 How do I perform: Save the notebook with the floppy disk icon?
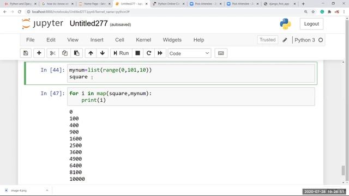26,53
